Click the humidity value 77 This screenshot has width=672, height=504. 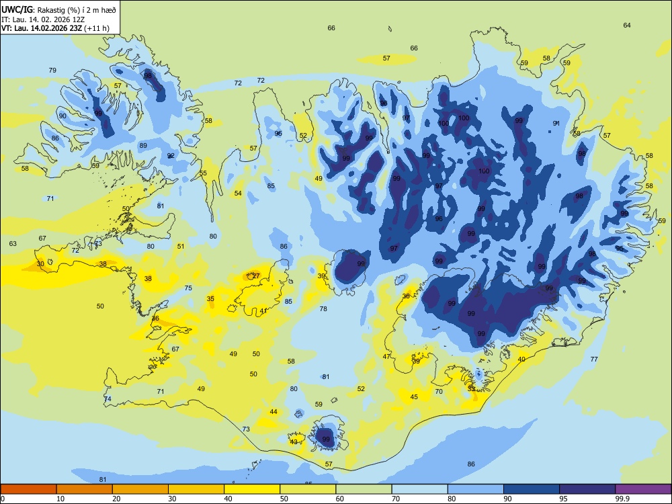tap(594, 359)
